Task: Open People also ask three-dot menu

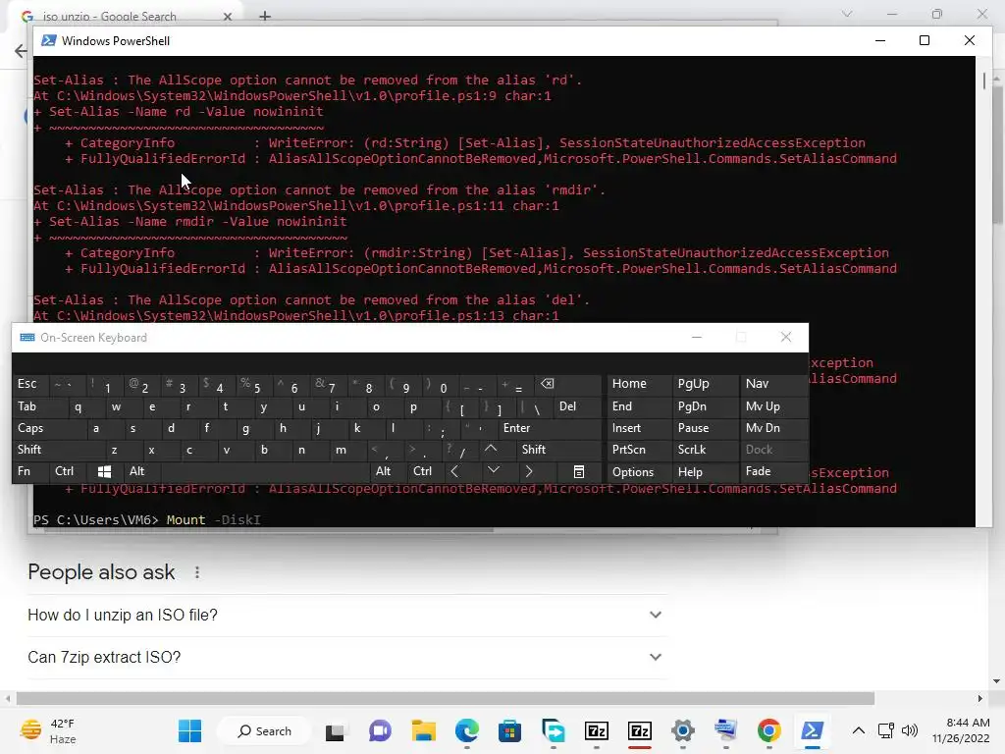Action: [196, 572]
